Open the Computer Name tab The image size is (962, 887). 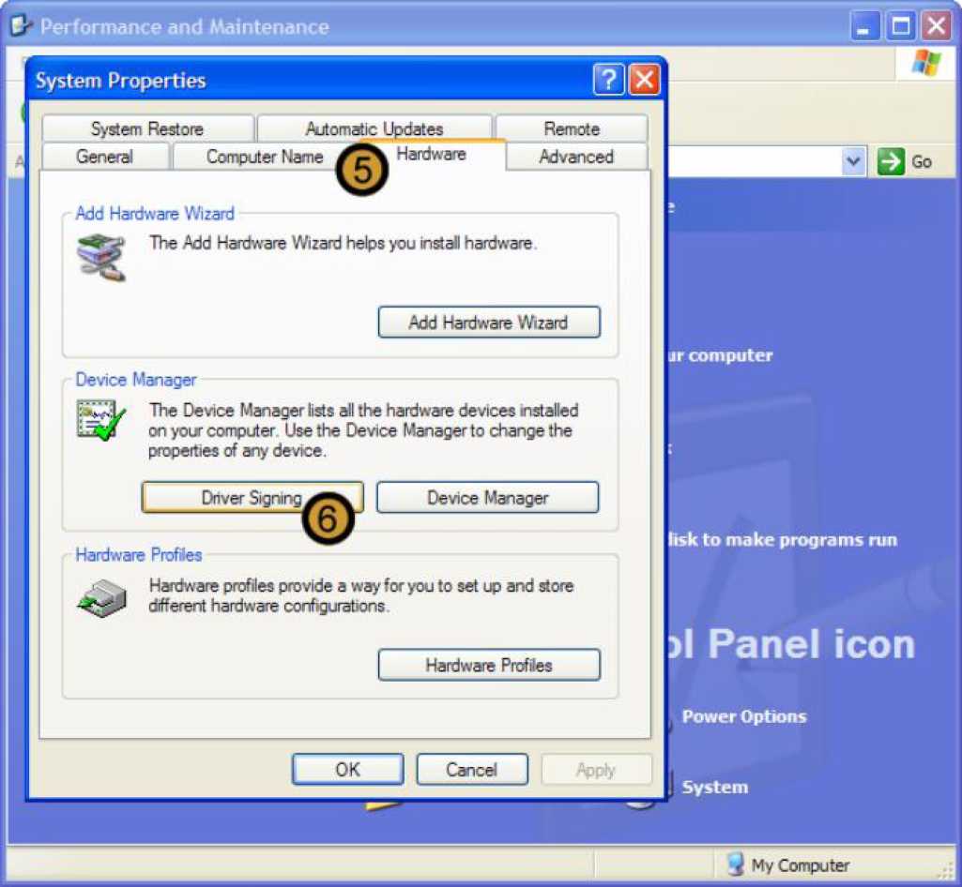pyautogui.click(x=265, y=157)
